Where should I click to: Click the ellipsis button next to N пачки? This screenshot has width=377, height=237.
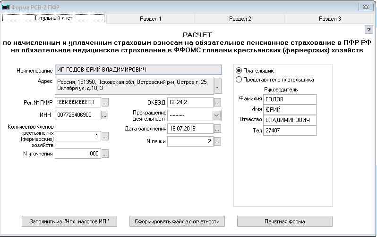(217, 141)
